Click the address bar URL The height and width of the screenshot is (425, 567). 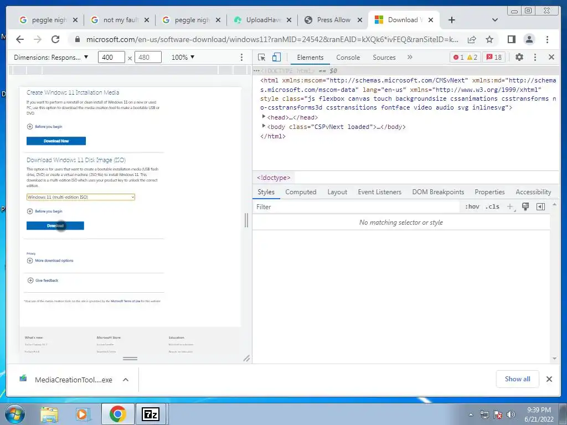(272, 39)
